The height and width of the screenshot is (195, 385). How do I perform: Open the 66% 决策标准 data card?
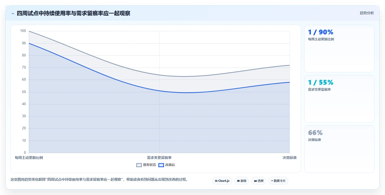[339, 149]
